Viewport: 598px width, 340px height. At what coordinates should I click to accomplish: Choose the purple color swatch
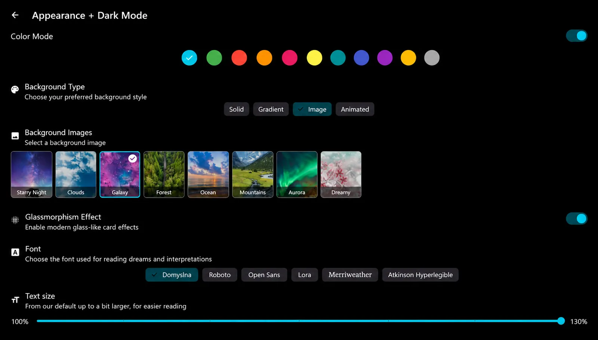point(385,58)
